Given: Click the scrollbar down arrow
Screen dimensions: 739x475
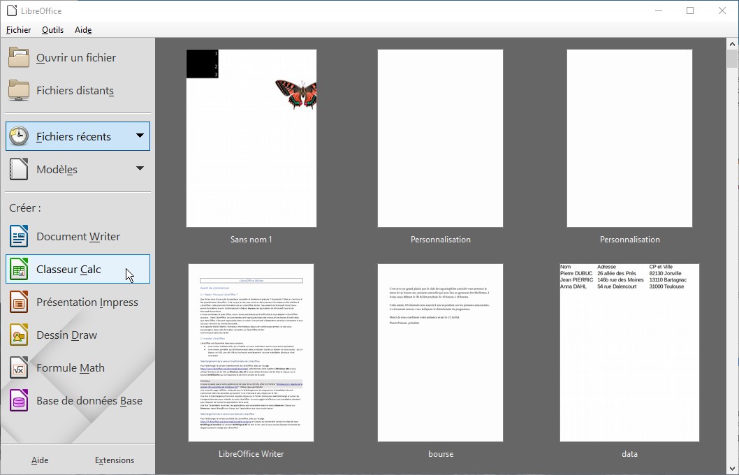Looking at the screenshot, I should coord(732,468).
